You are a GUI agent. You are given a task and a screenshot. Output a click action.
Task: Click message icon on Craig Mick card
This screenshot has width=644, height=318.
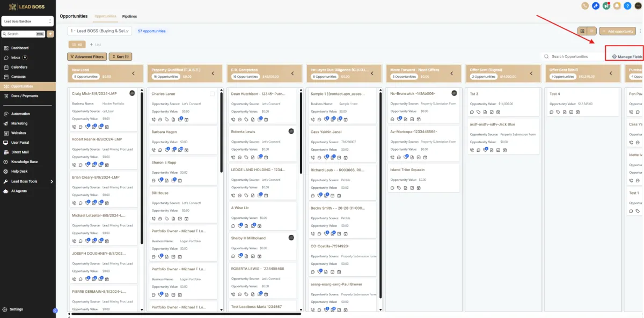80,127
